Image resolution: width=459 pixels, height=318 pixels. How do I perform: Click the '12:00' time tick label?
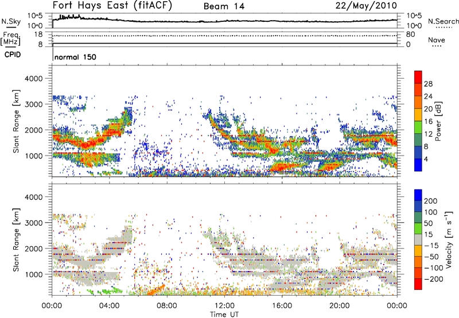tap(224, 306)
